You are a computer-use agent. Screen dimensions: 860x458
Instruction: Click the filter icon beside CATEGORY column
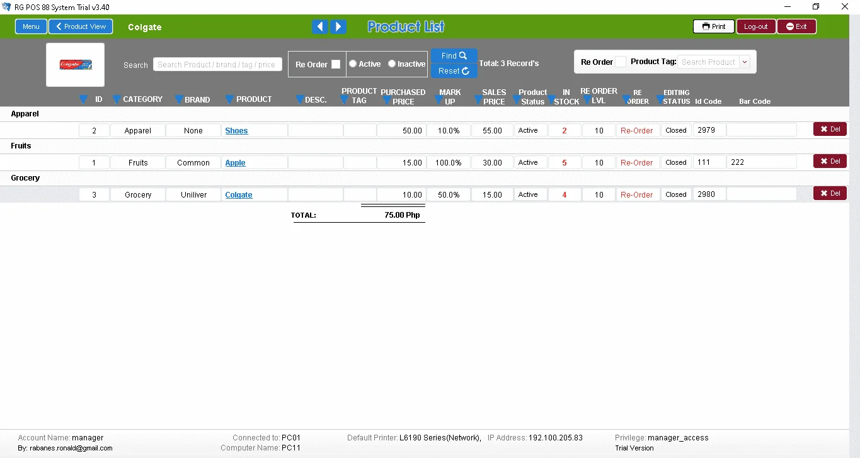117,99
